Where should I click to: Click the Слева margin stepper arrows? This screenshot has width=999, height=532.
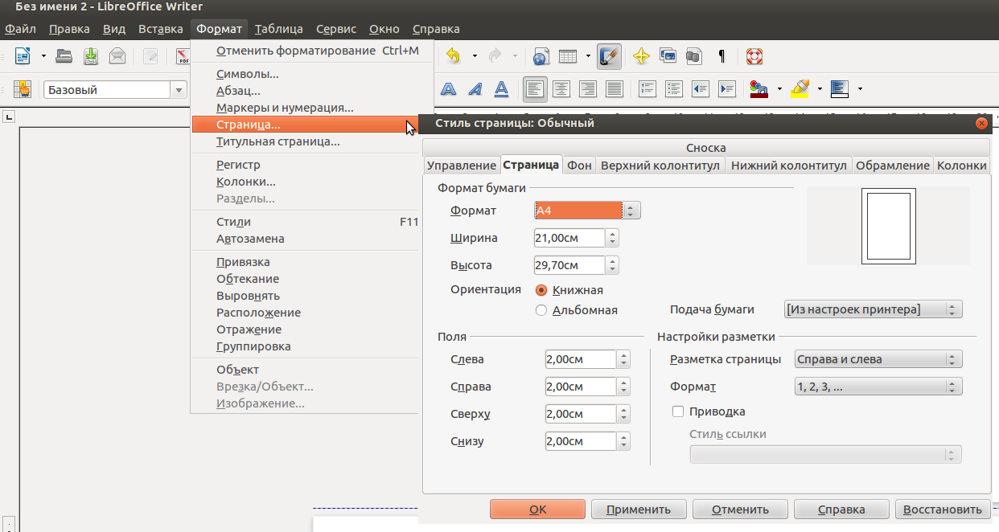click(623, 359)
